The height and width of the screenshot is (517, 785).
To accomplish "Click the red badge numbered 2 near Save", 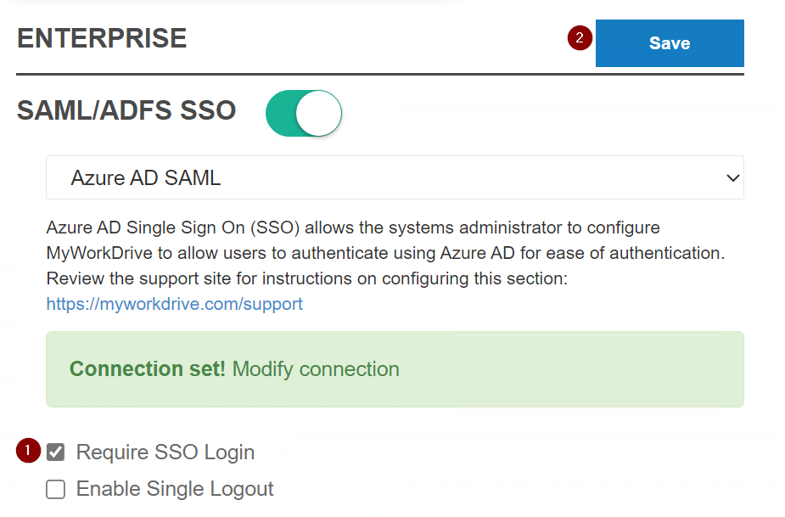I will click(579, 38).
